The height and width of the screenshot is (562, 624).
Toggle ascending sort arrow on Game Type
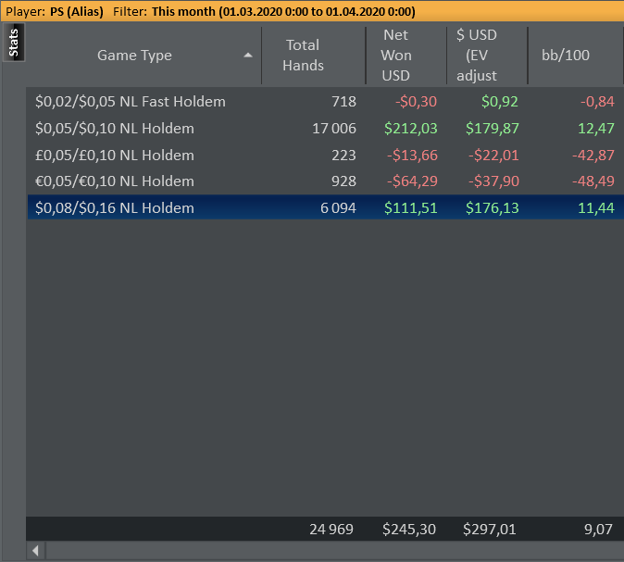coord(248,56)
